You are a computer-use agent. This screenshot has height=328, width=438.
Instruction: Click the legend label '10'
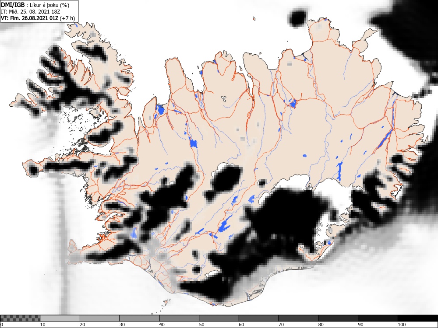43,325
